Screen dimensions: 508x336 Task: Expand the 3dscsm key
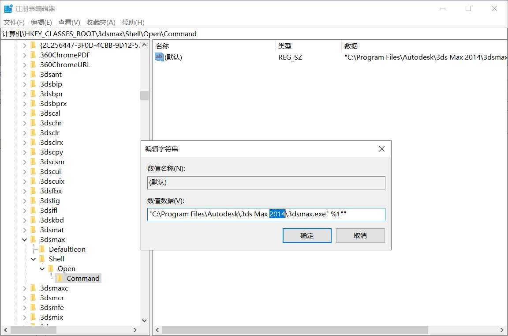click(25, 162)
